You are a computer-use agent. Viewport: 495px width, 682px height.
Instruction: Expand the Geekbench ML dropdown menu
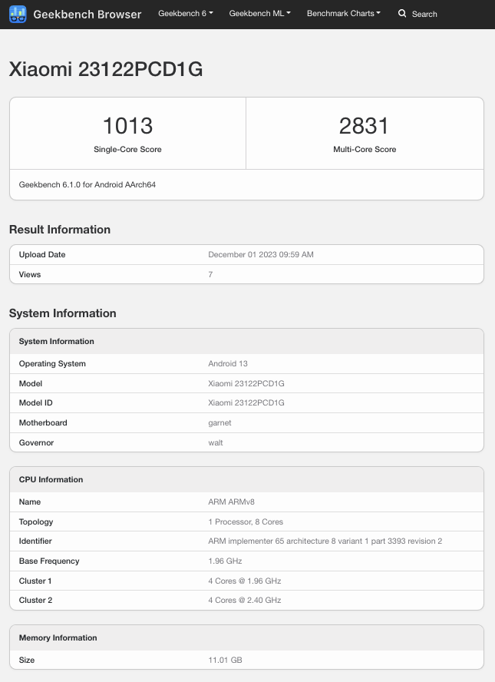(259, 14)
